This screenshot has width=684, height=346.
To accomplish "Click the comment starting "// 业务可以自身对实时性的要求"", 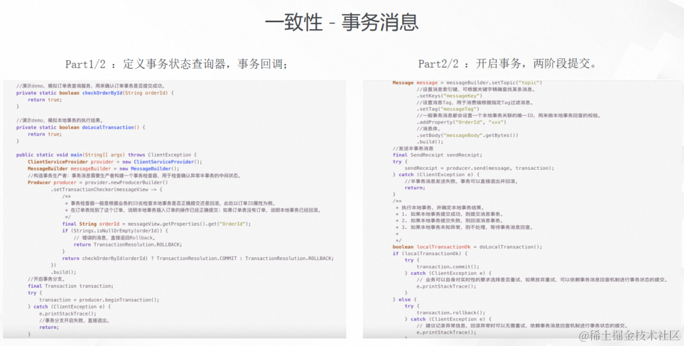I will pyautogui.click(x=542, y=279).
